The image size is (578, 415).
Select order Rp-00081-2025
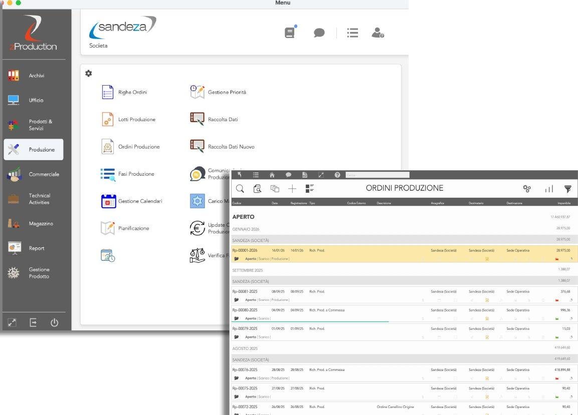(x=405, y=295)
